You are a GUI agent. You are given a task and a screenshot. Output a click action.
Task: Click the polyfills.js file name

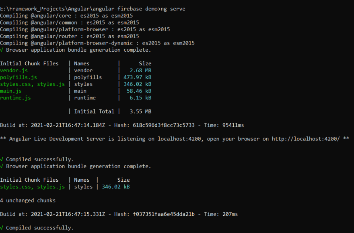pos(19,77)
